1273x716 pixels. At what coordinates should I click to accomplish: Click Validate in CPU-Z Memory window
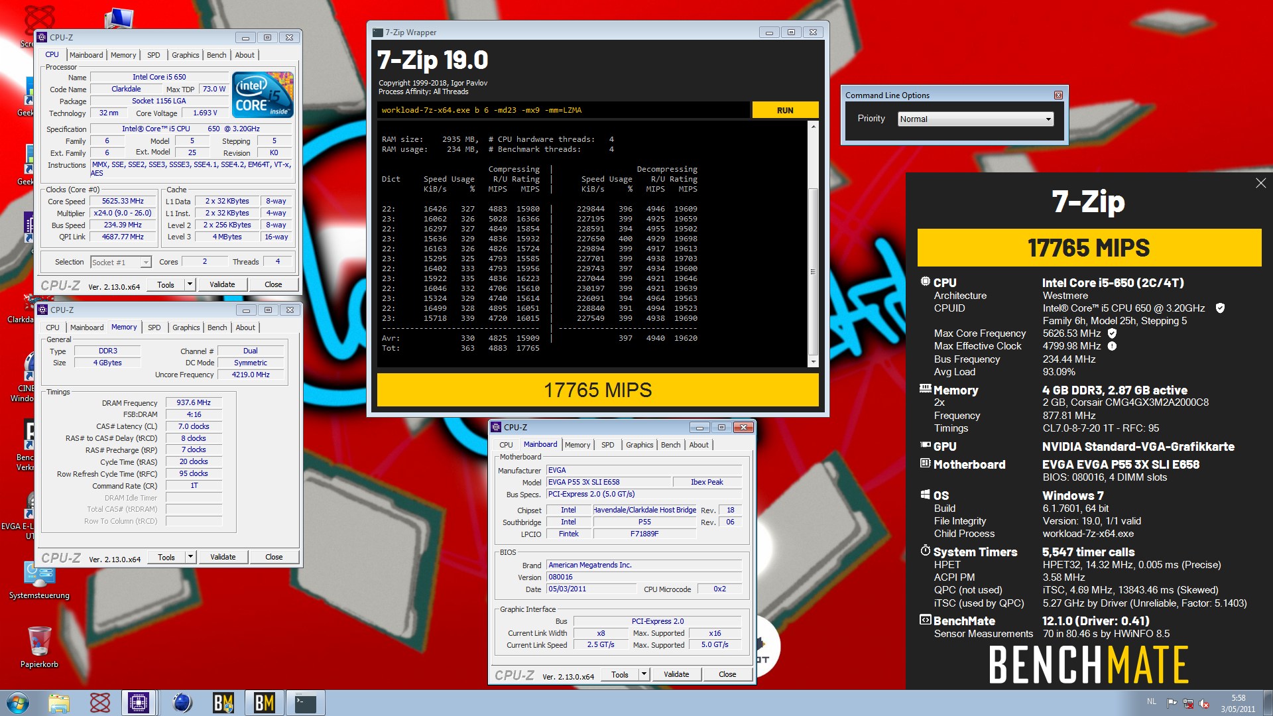(223, 557)
